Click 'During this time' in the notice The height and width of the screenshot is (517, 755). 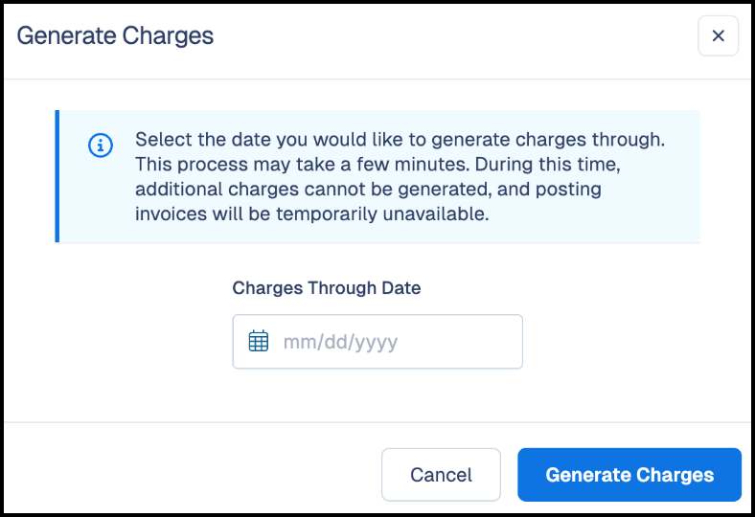(x=548, y=165)
